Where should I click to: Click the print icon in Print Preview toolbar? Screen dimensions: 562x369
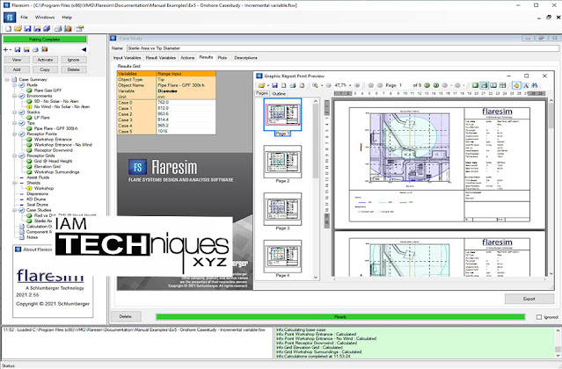click(x=293, y=85)
